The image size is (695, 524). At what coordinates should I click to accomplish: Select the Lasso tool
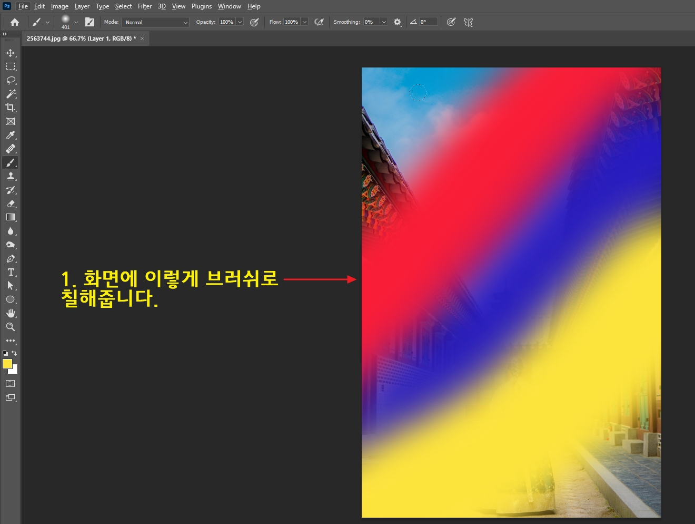(11, 80)
